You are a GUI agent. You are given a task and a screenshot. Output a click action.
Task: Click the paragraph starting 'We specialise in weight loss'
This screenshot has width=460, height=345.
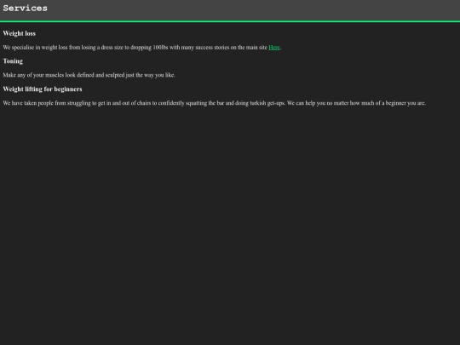(x=142, y=47)
